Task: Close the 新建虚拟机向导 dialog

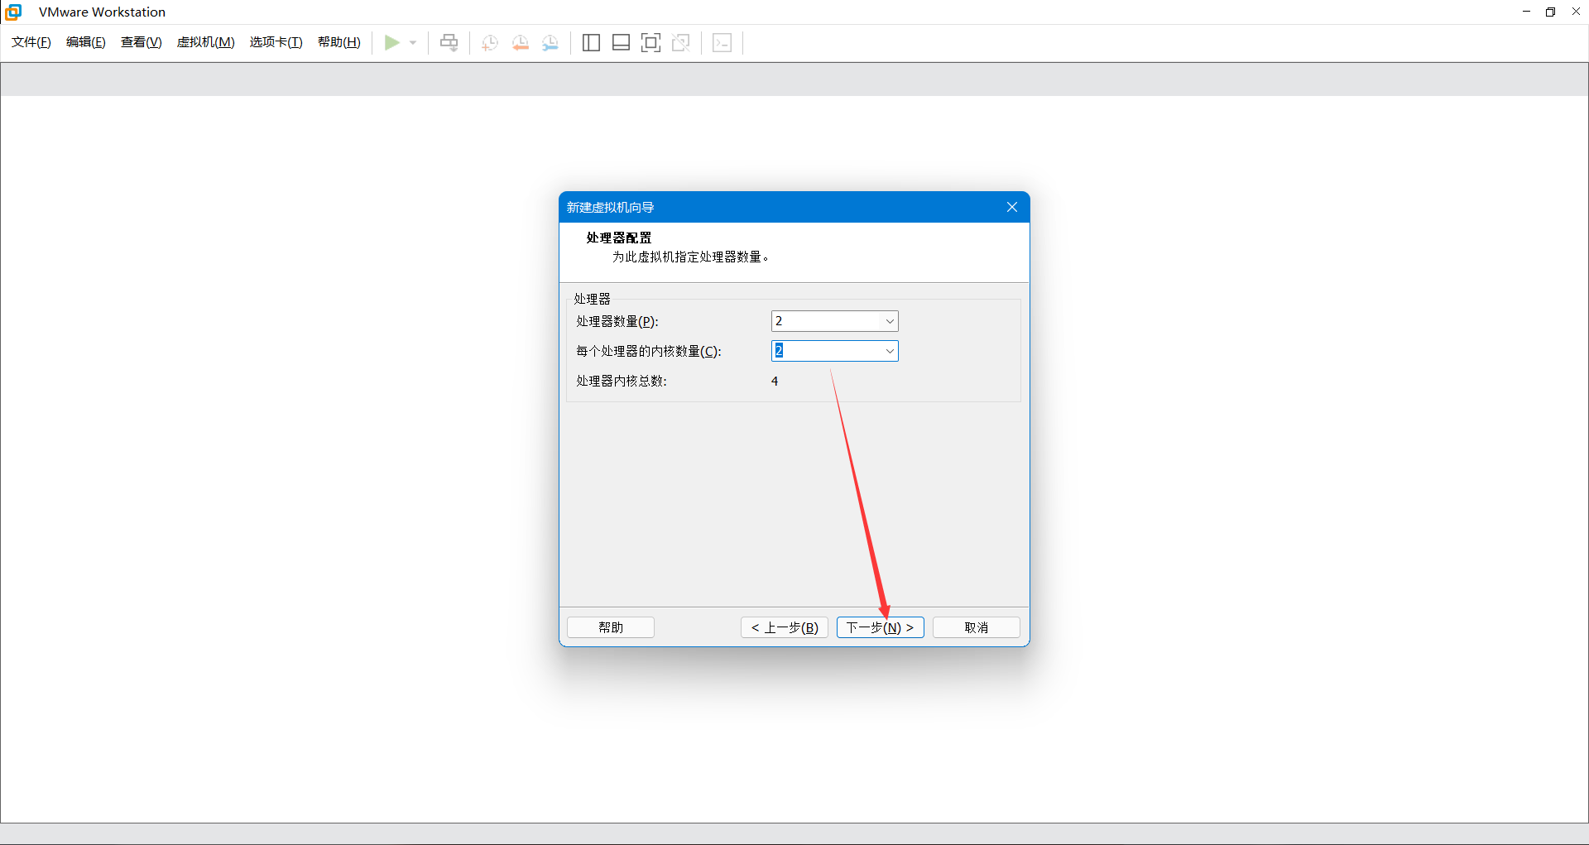Action: (x=1012, y=207)
